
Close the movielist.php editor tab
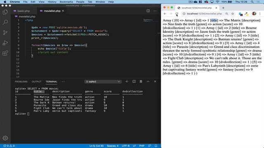tap(63, 11)
